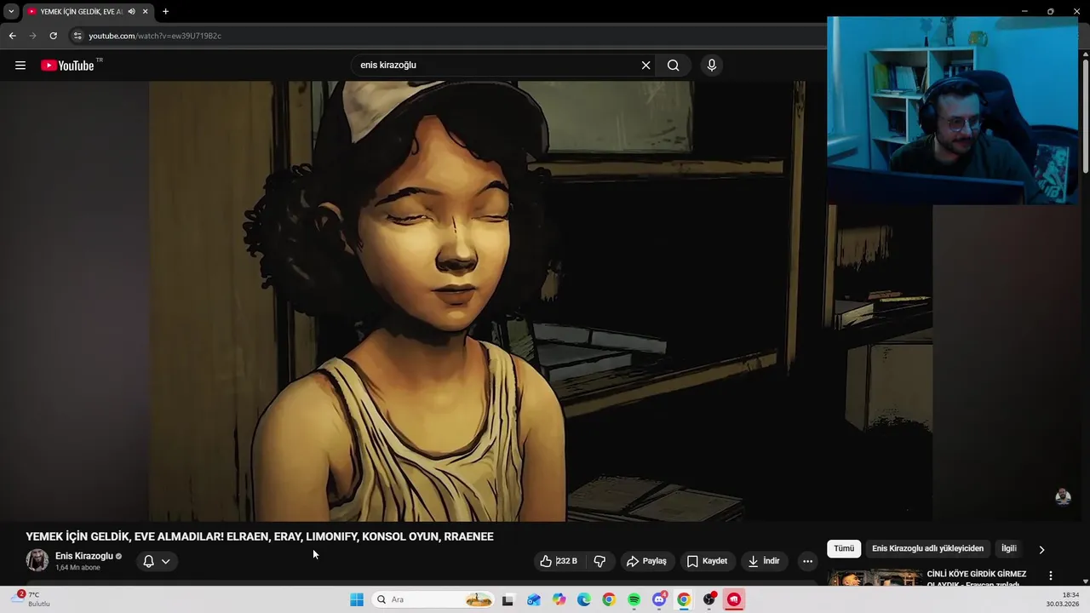This screenshot has height=613, width=1090.
Task: Click the video title YEMEK İÇİN GELDİK
Action: coord(260,536)
